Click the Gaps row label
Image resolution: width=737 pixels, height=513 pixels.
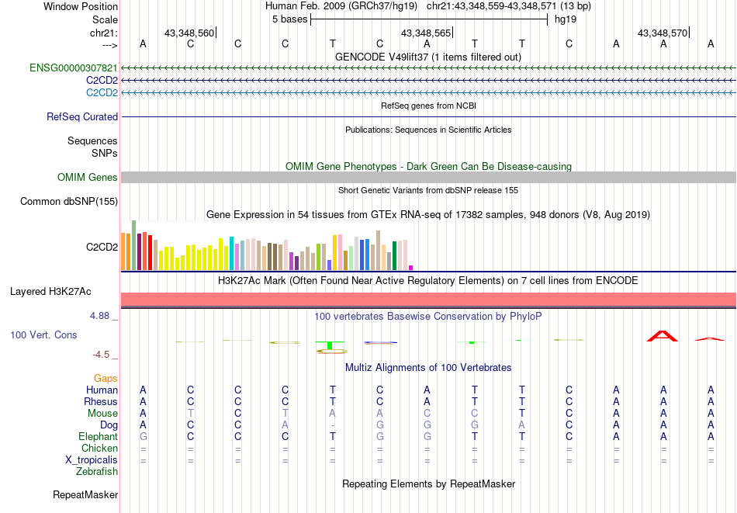pos(106,379)
